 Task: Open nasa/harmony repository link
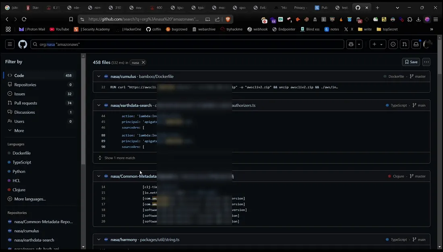tap(124, 240)
